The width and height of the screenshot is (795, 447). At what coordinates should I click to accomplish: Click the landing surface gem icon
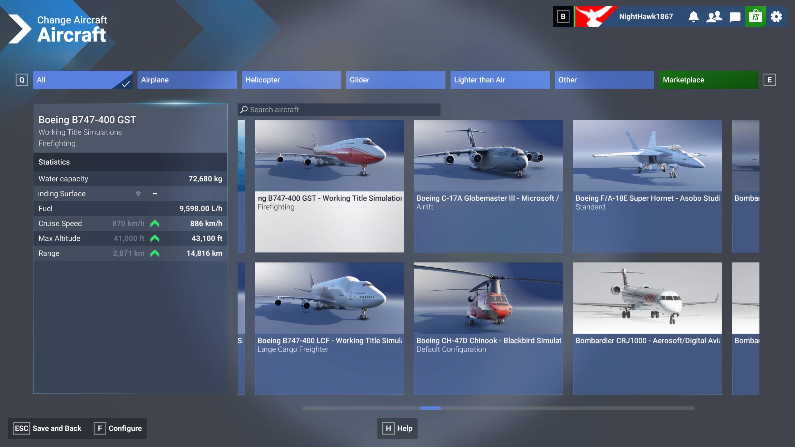point(138,194)
